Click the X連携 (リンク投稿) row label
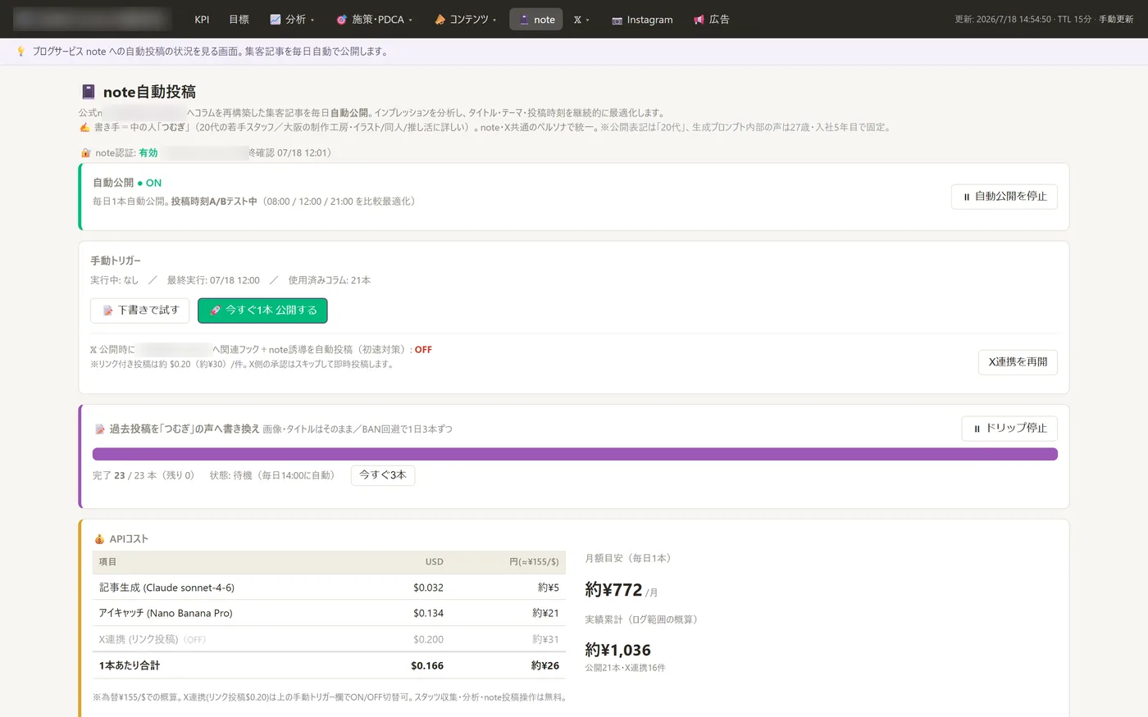The width and height of the screenshot is (1148, 717). pyautogui.click(x=153, y=639)
